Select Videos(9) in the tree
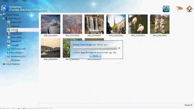Viewport: 194px width, 109px height. pos(15,26)
